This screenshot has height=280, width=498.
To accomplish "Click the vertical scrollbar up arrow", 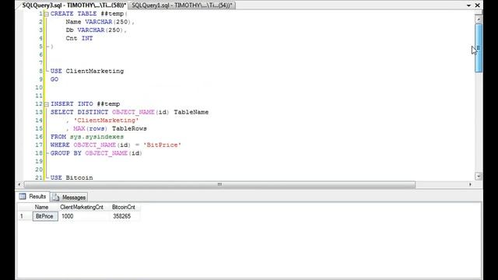I will click(x=479, y=19).
